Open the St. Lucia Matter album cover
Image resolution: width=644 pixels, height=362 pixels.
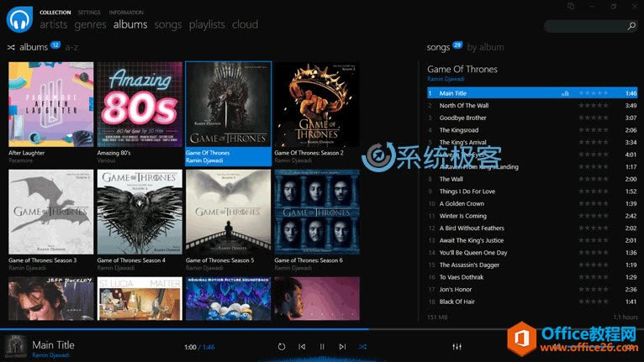pyautogui.click(x=140, y=298)
